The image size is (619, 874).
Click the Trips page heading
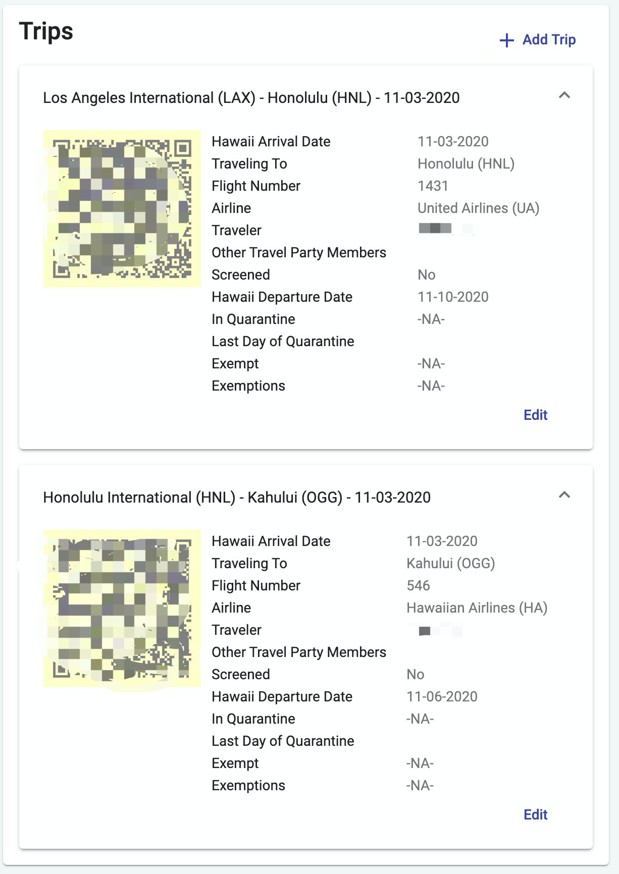click(x=46, y=31)
